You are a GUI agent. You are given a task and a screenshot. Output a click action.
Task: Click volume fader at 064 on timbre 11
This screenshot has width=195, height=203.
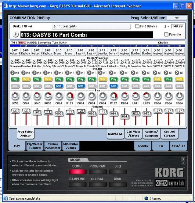click(125, 116)
